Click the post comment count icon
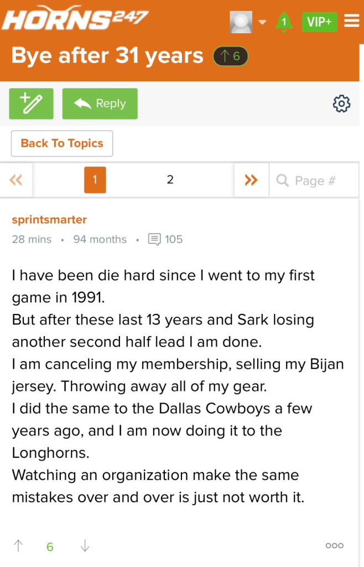This screenshot has width=364, height=567. coord(154,240)
